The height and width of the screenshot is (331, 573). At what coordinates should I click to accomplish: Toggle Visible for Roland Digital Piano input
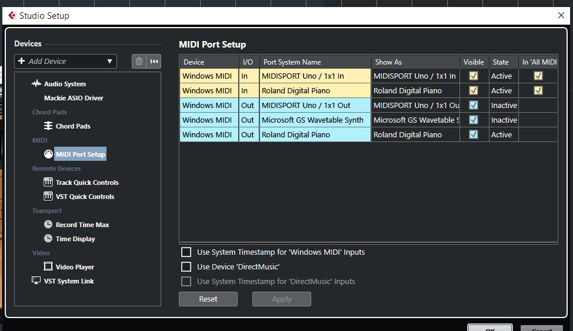[474, 90]
